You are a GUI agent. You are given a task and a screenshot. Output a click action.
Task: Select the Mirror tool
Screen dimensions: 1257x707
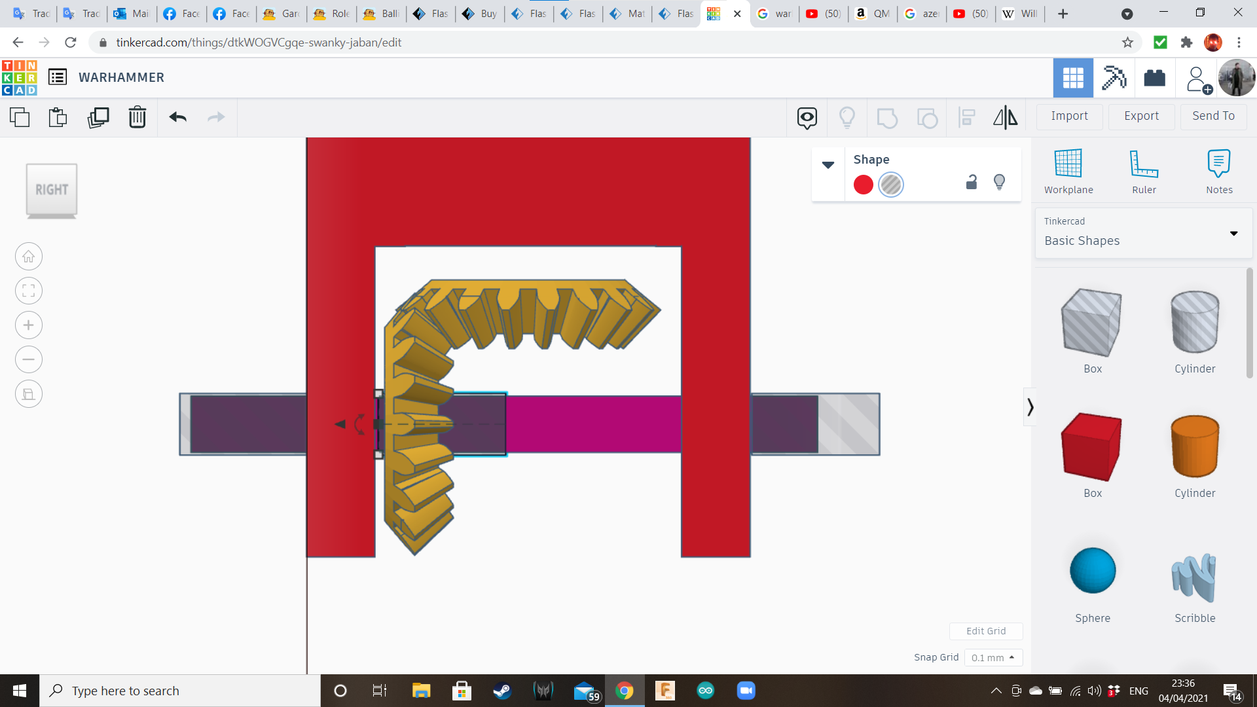coord(1005,117)
